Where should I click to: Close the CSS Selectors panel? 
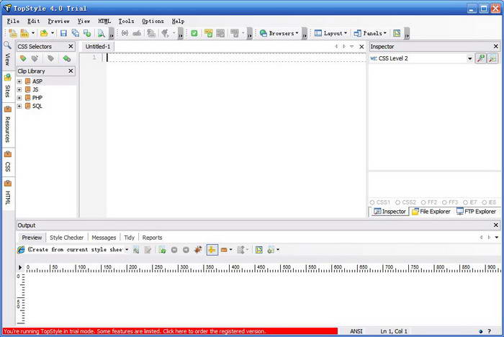[71, 47]
